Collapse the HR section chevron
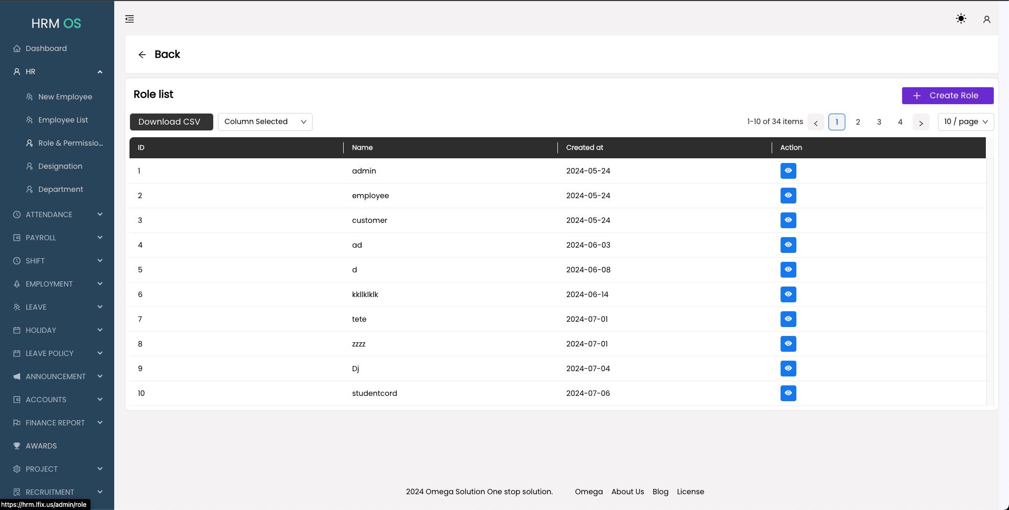The image size is (1009, 510). pyautogui.click(x=100, y=72)
